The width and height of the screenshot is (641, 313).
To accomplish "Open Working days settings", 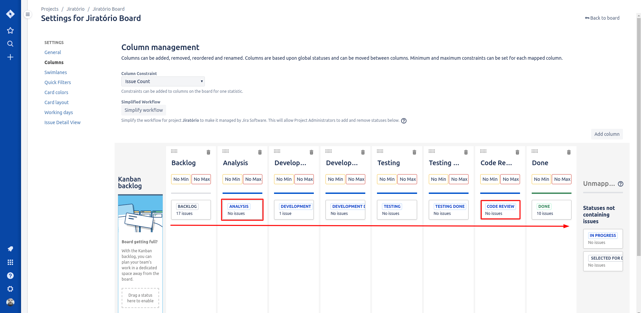I will 58,112.
